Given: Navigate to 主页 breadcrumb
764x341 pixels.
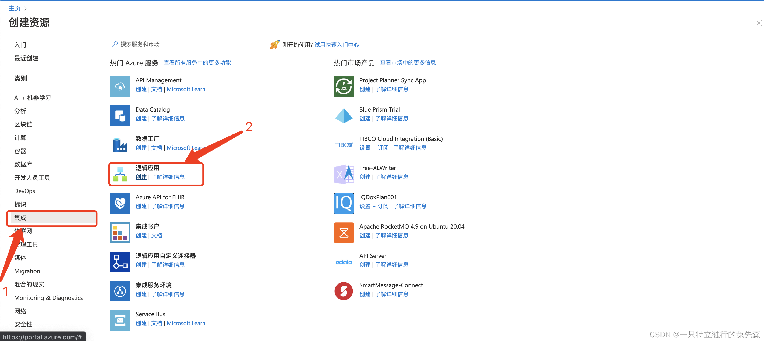Looking at the screenshot, I should [x=15, y=8].
